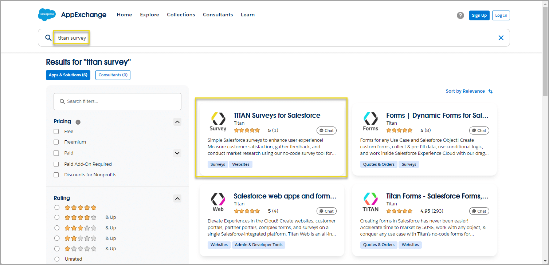
Task: Switch to the Consultants (0) tab
Action: [113, 75]
